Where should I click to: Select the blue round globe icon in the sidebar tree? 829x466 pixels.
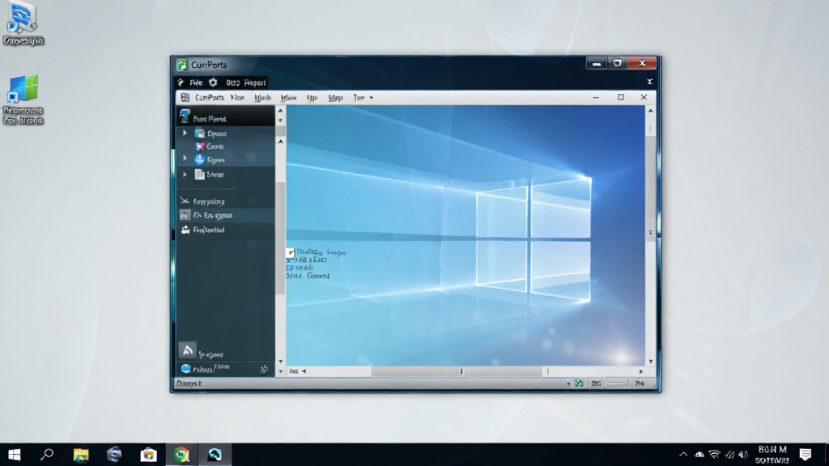[x=199, y=159]
